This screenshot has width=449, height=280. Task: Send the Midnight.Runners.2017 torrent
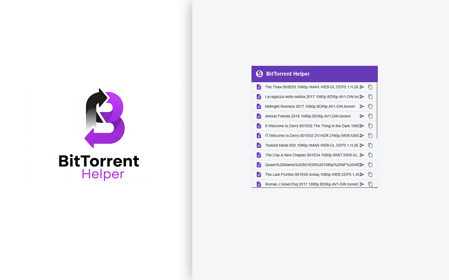pyautogui.click(x=362, y=106)
